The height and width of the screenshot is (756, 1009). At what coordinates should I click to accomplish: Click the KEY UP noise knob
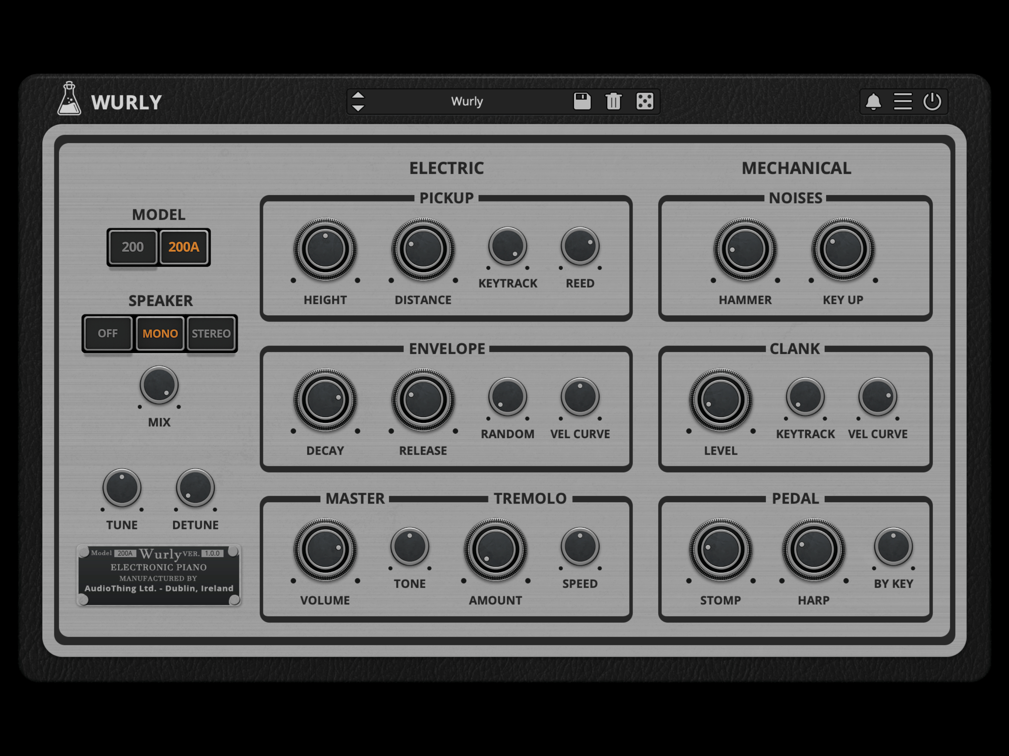843,250
